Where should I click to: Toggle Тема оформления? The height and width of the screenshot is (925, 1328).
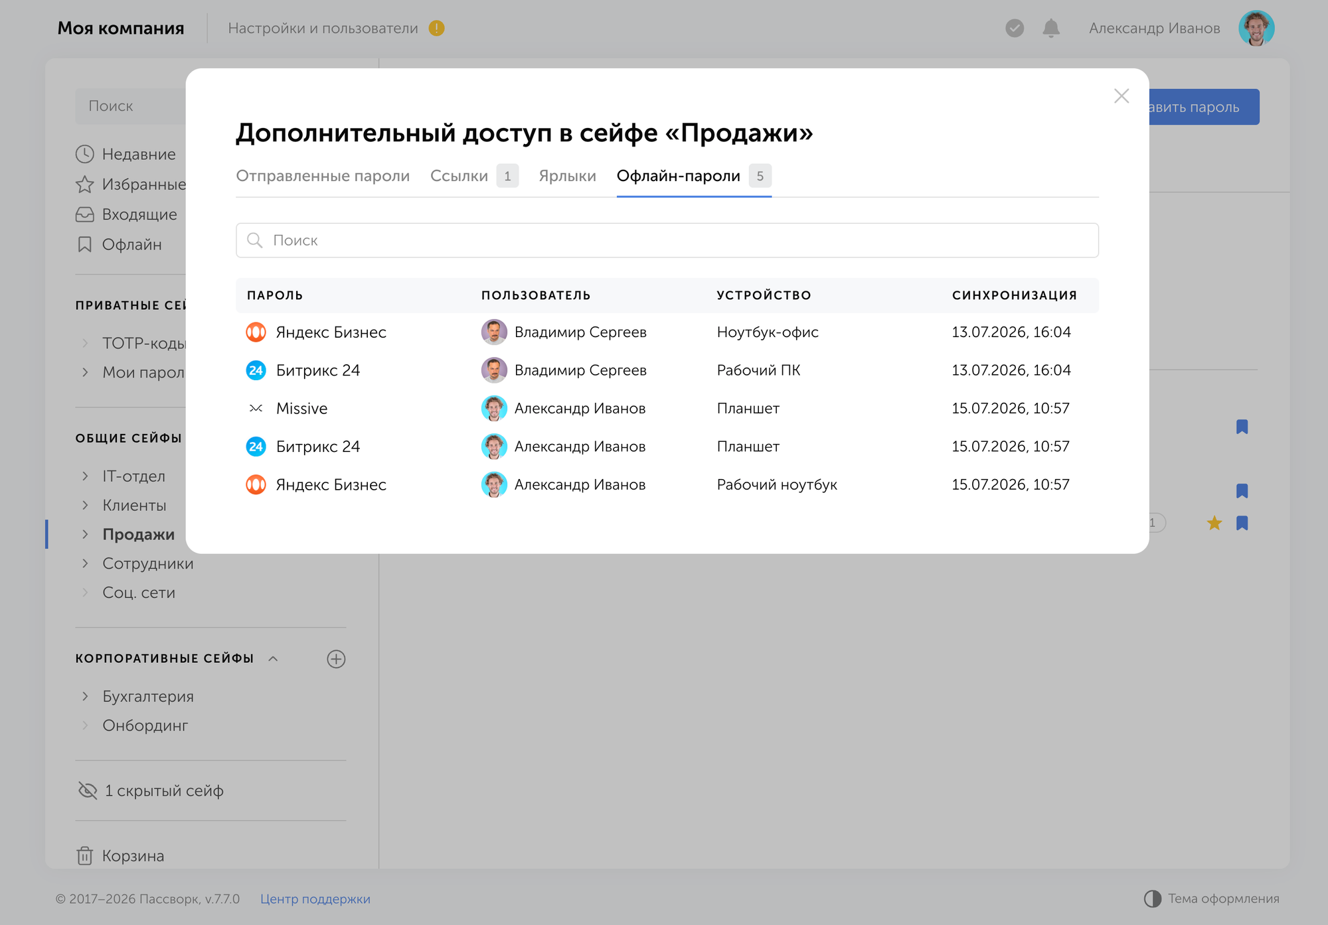[x=1212, y=898]
